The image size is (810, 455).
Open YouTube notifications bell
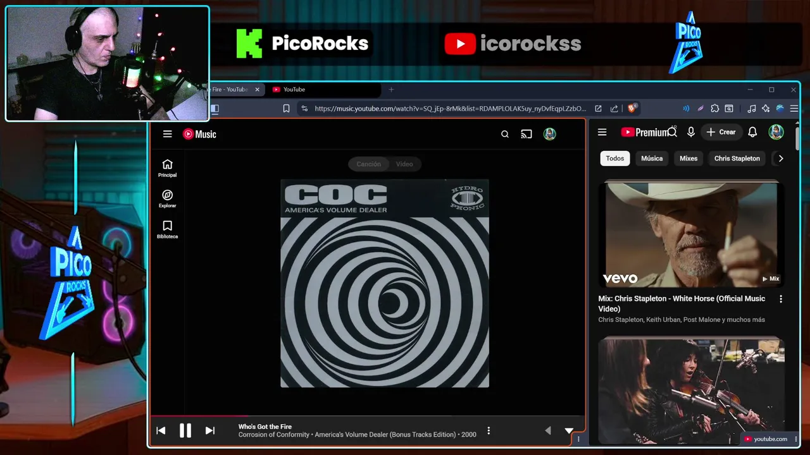pos(752,132)
